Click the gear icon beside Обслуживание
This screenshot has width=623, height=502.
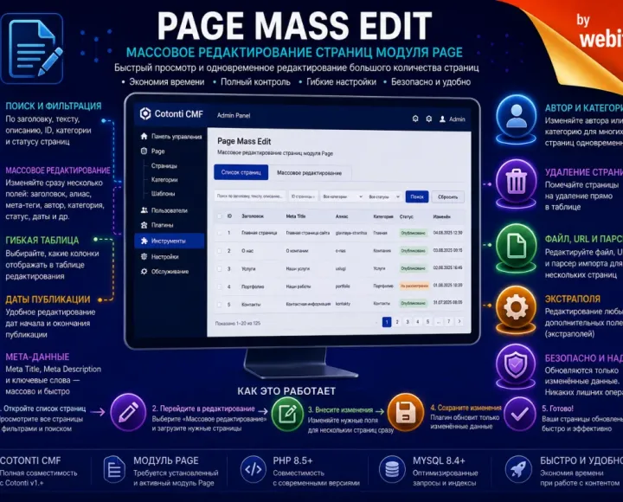pos(144,272)
